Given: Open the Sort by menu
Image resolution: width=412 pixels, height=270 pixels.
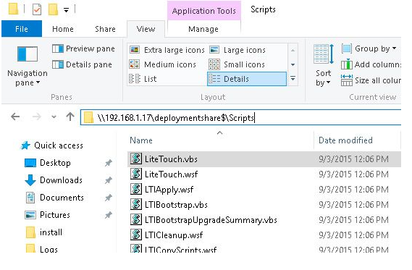Looking at the screenshot, I should (324, 65).
